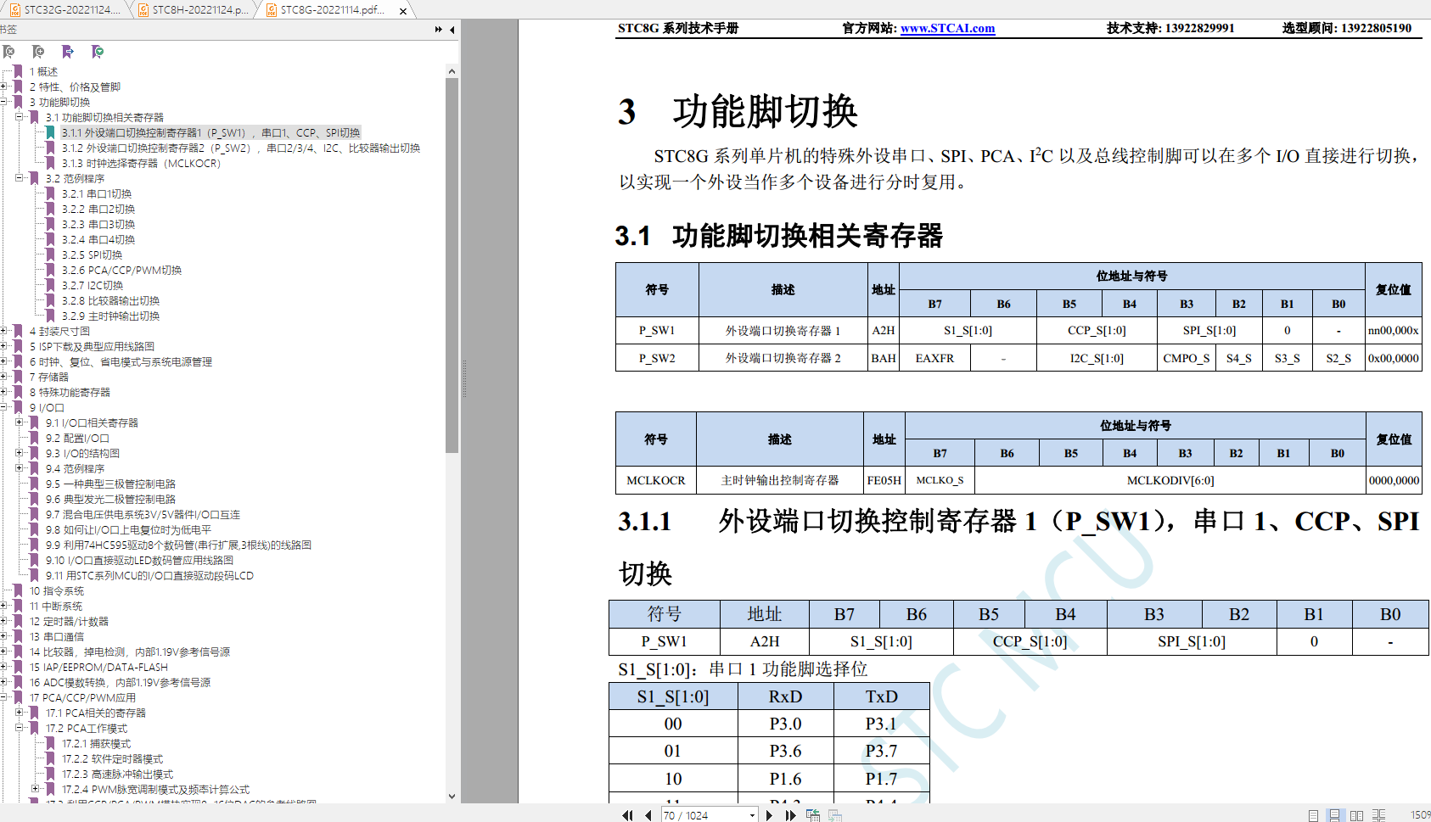Enable two-page facing view mode
Viewport: 1431px width, 822px height.
(x=1356, y=815)
